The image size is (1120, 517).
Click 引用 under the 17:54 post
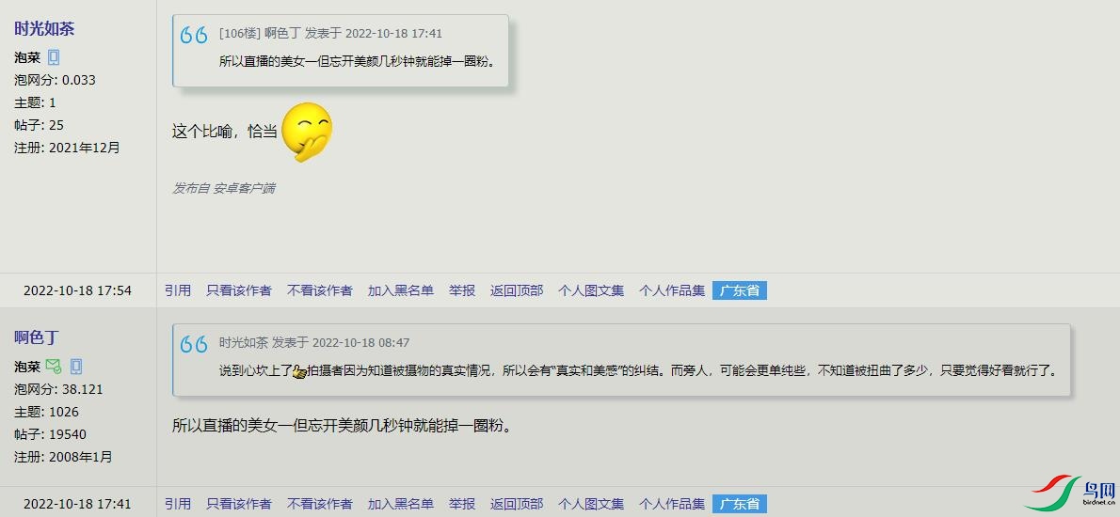point(178,290)
